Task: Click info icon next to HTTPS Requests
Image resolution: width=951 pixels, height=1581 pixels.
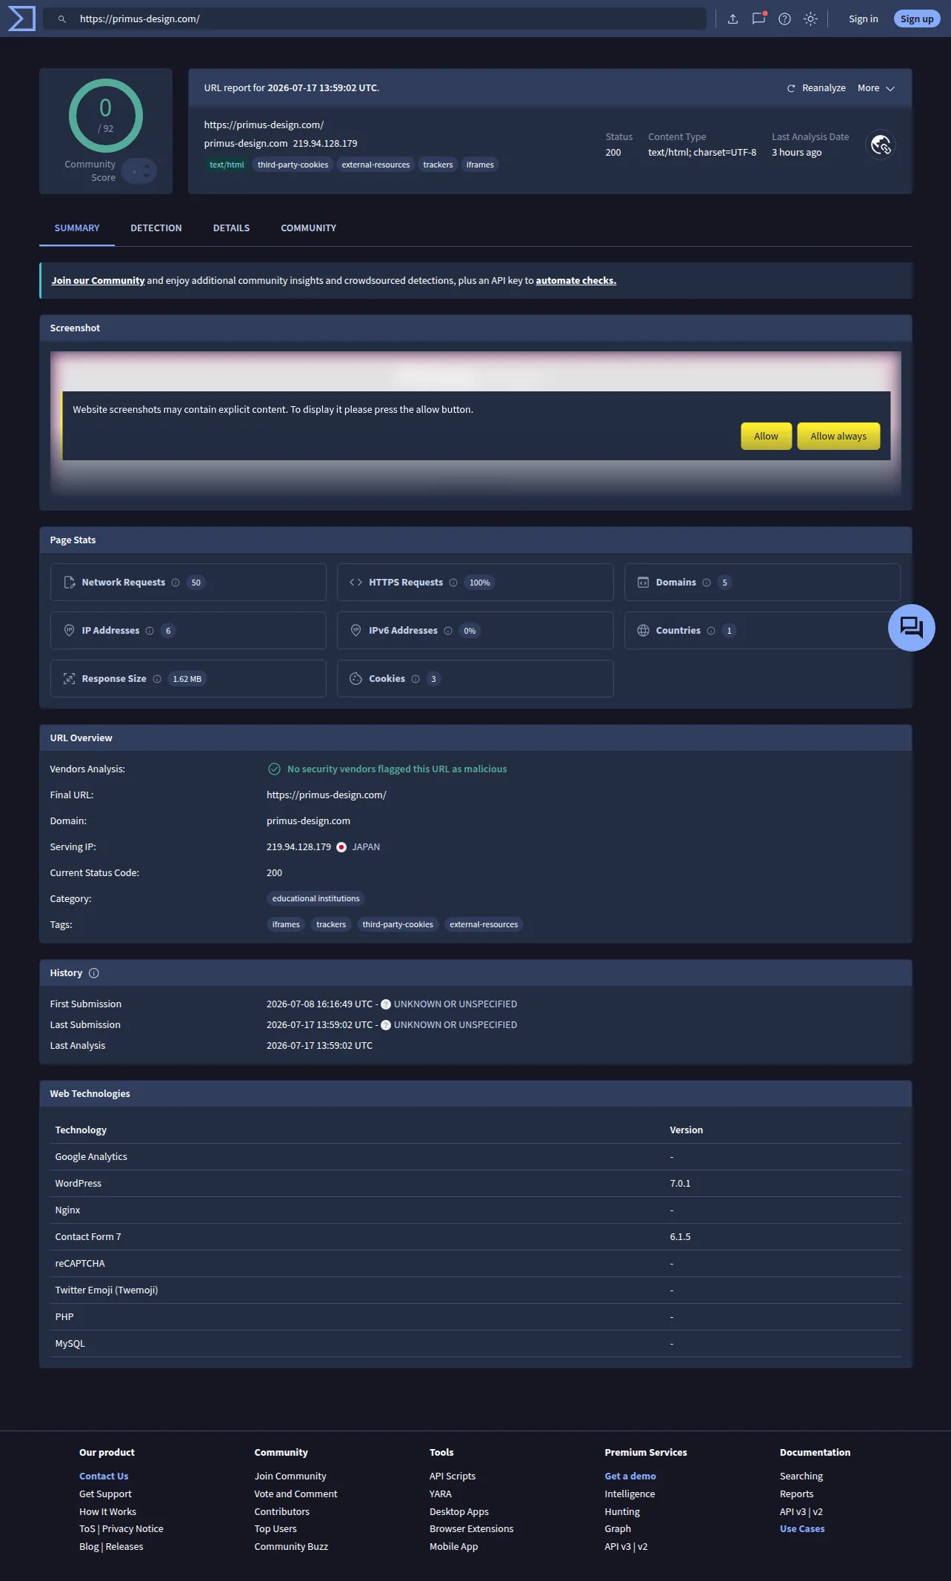Action: (453, 583)
